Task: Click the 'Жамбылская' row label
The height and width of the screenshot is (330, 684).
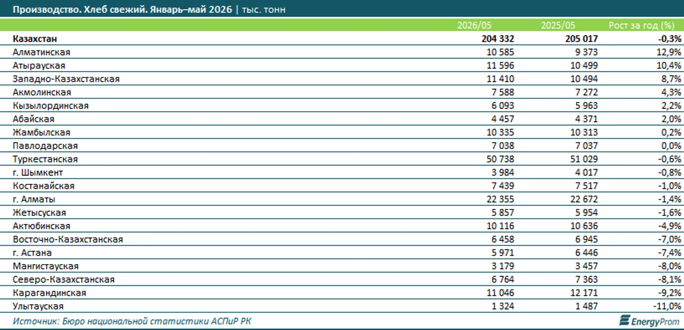Action: [41, 132]
